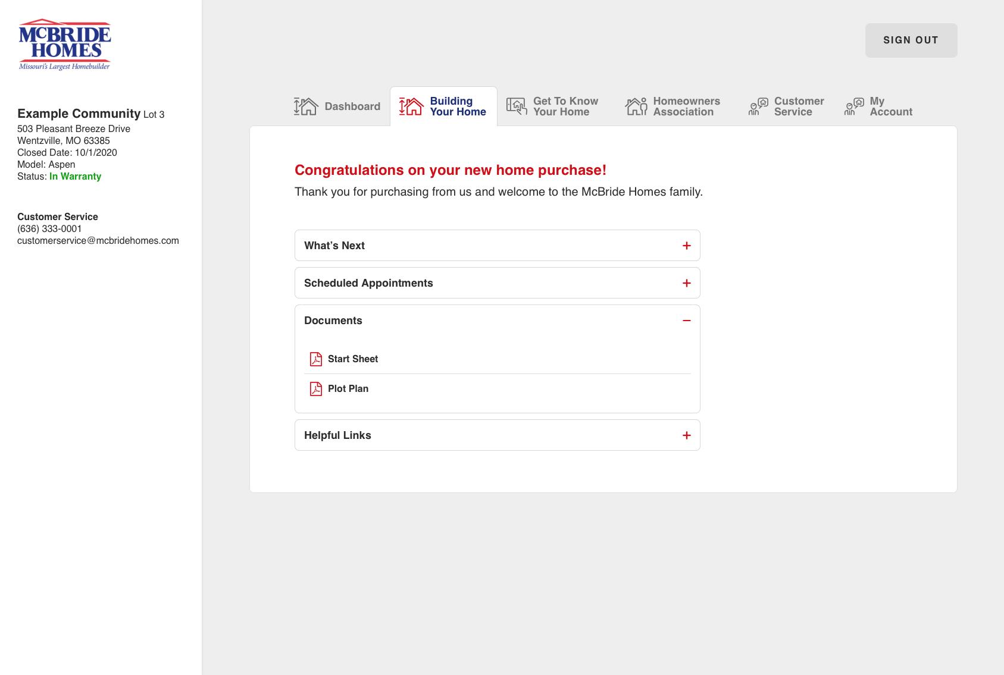1004x675 pixels.
Task: Click the My Account person icon
Action: 854,106
